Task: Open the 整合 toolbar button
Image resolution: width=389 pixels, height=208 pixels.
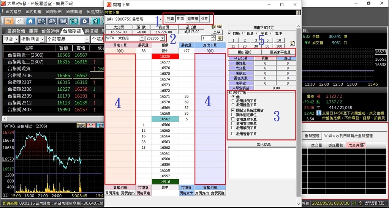Action: coord(41,21)
